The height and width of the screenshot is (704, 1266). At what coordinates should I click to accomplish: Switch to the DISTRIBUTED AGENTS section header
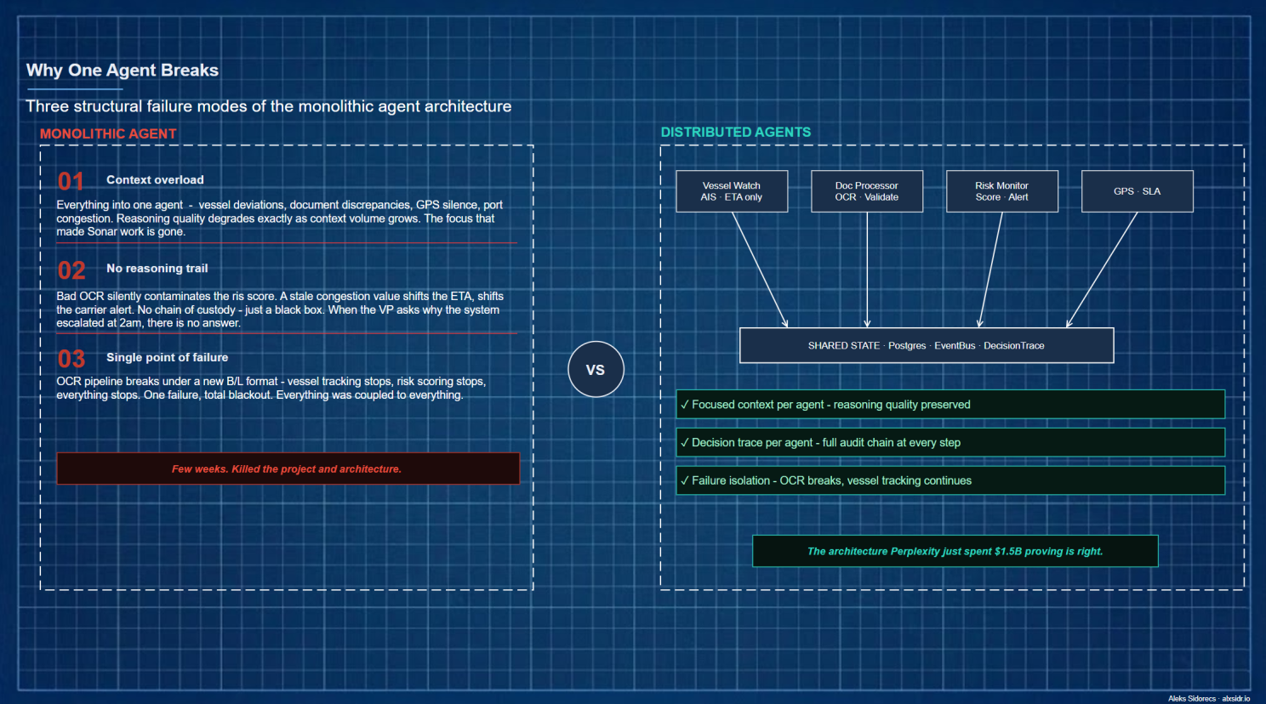point(735,132)
